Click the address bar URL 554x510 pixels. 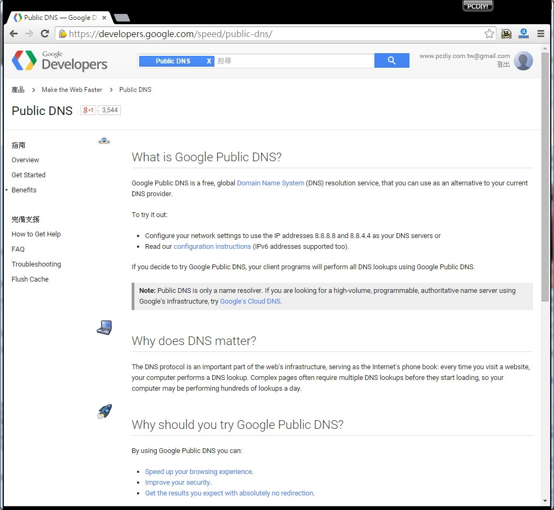[171, 34]
